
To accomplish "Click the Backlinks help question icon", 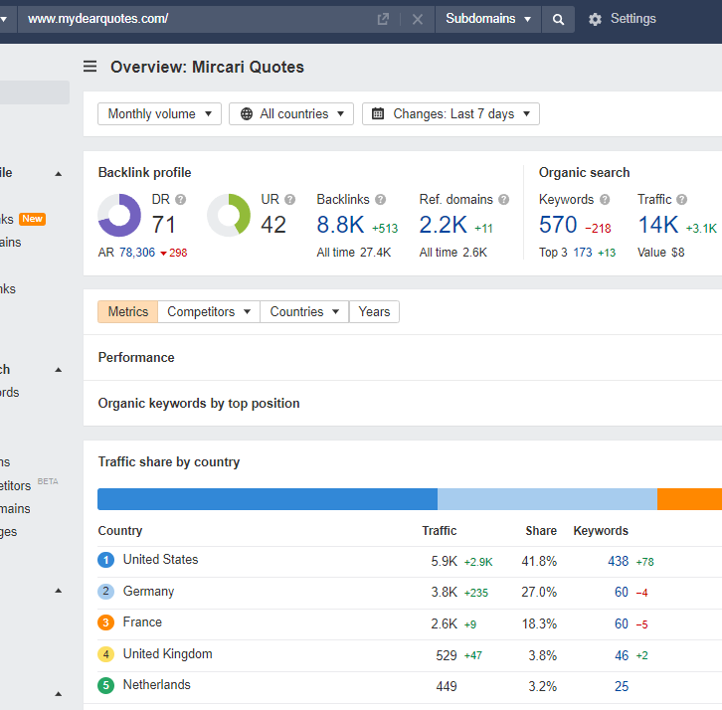I will click(x=380, y=199).
